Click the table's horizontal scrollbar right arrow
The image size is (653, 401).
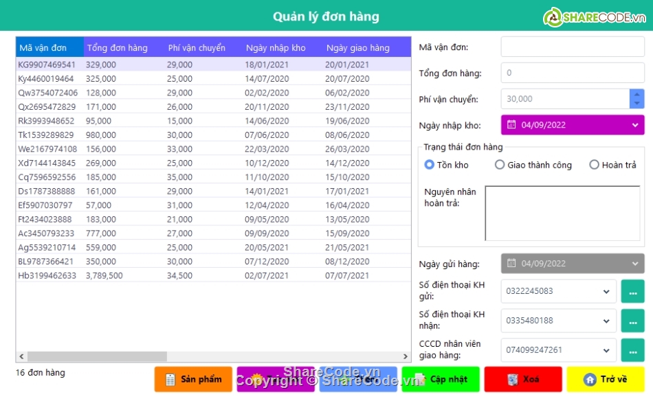406,356
